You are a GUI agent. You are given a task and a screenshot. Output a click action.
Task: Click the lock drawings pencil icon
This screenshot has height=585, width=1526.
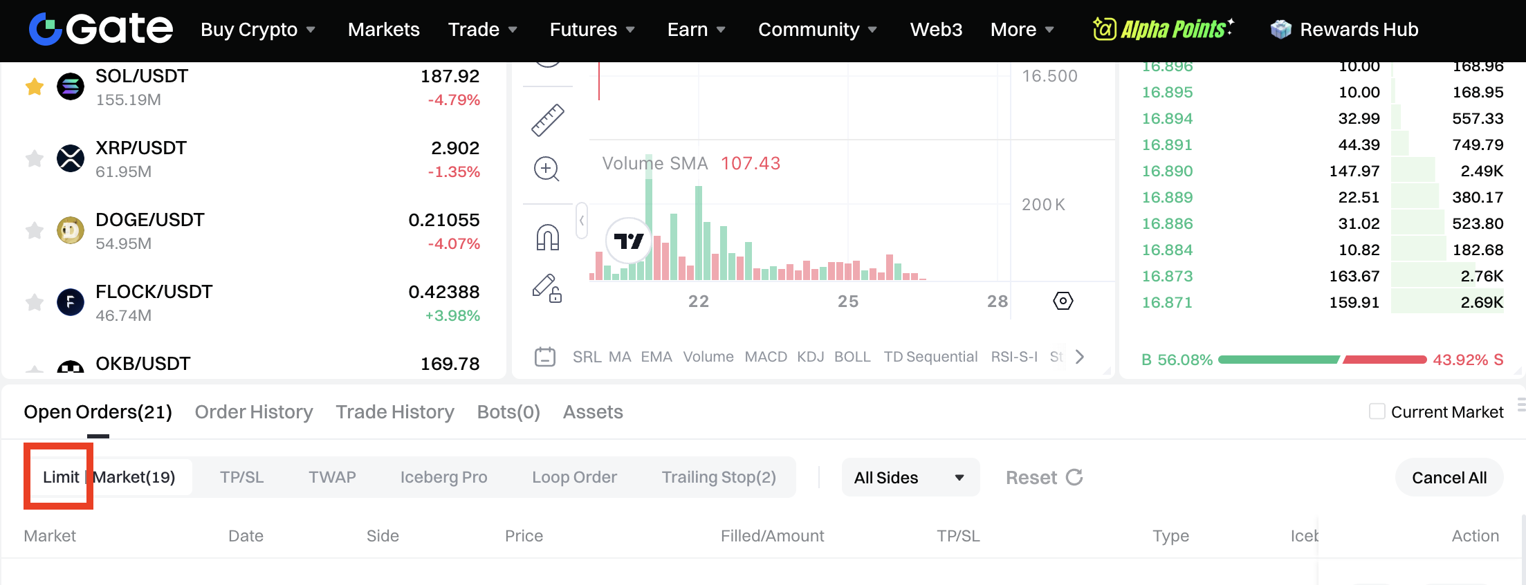pos(546,288)
